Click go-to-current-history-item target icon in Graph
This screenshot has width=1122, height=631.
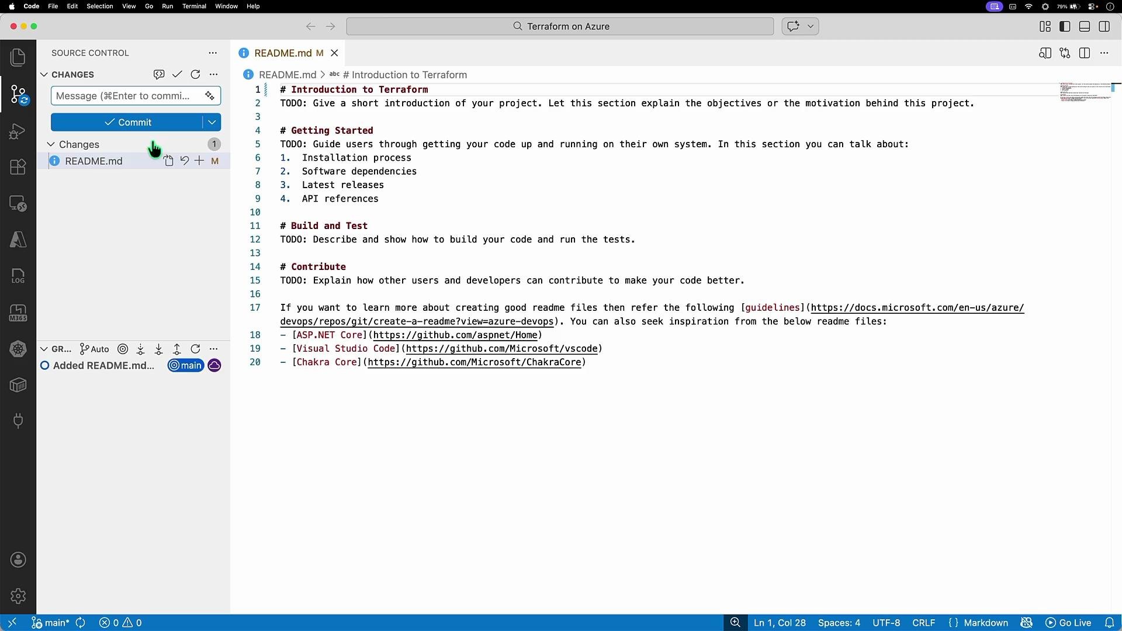[x=123, y=349]
